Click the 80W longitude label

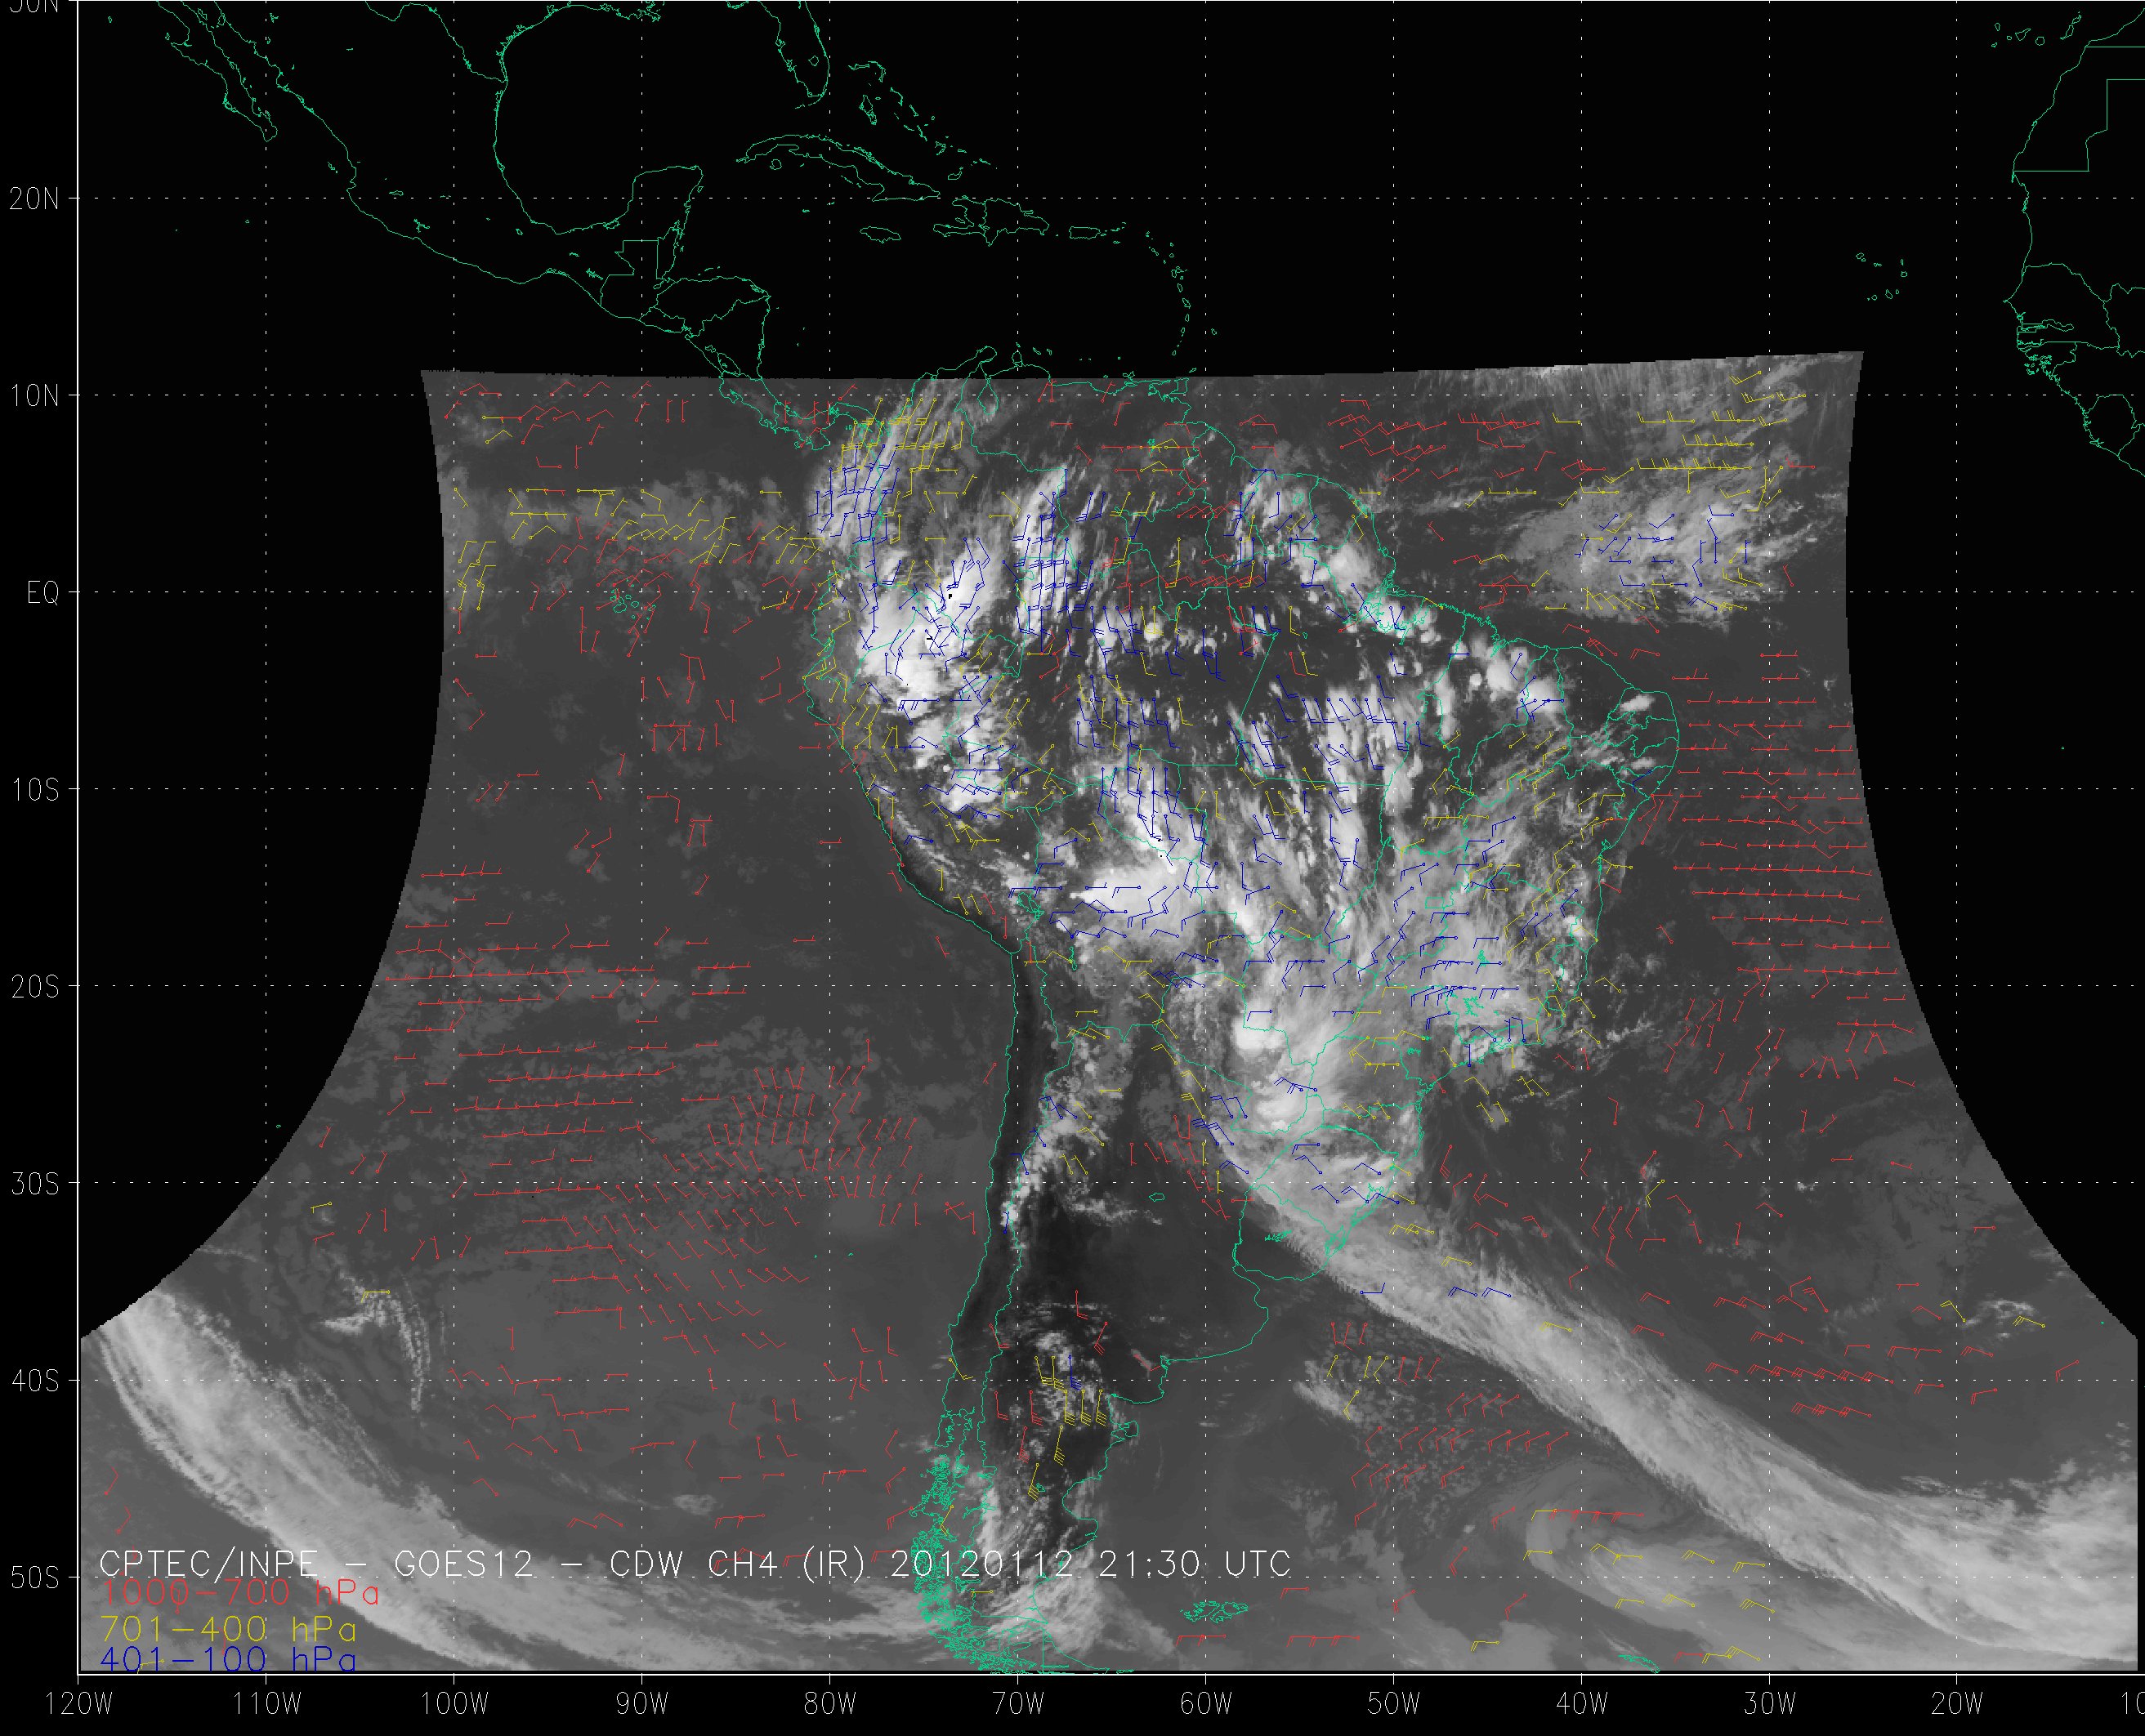[x=829, y=1704]
